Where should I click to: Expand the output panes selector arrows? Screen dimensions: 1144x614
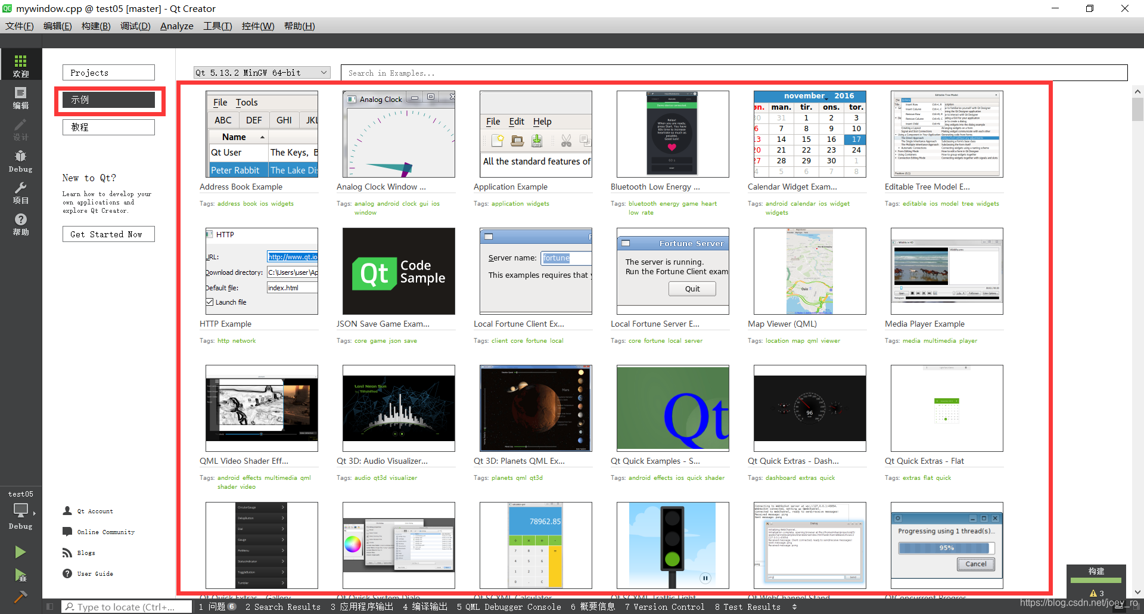[x=794, y=607]
